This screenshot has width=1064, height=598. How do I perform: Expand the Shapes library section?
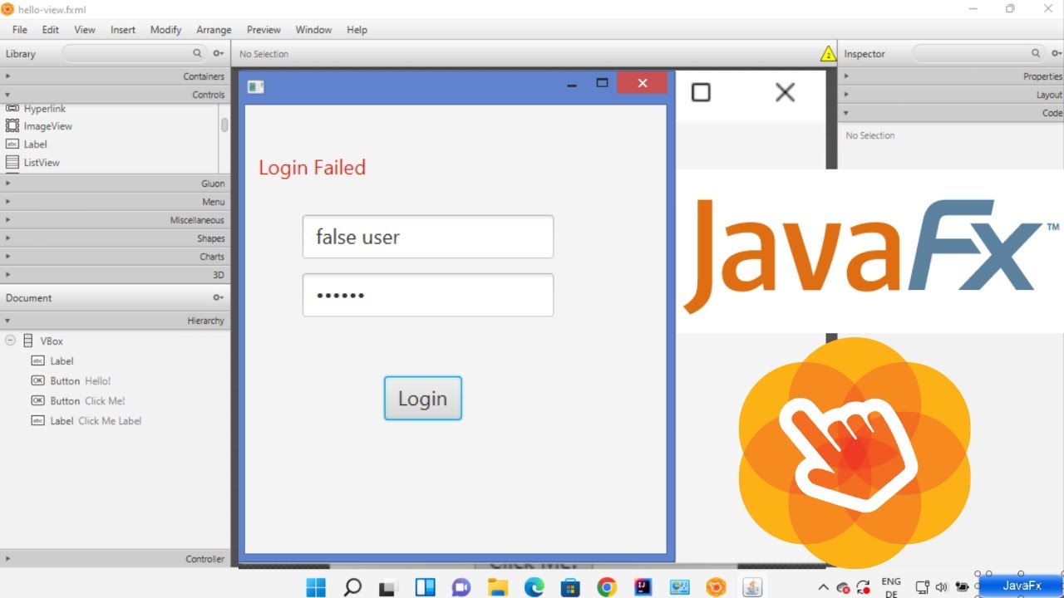(x=115, y=238)
